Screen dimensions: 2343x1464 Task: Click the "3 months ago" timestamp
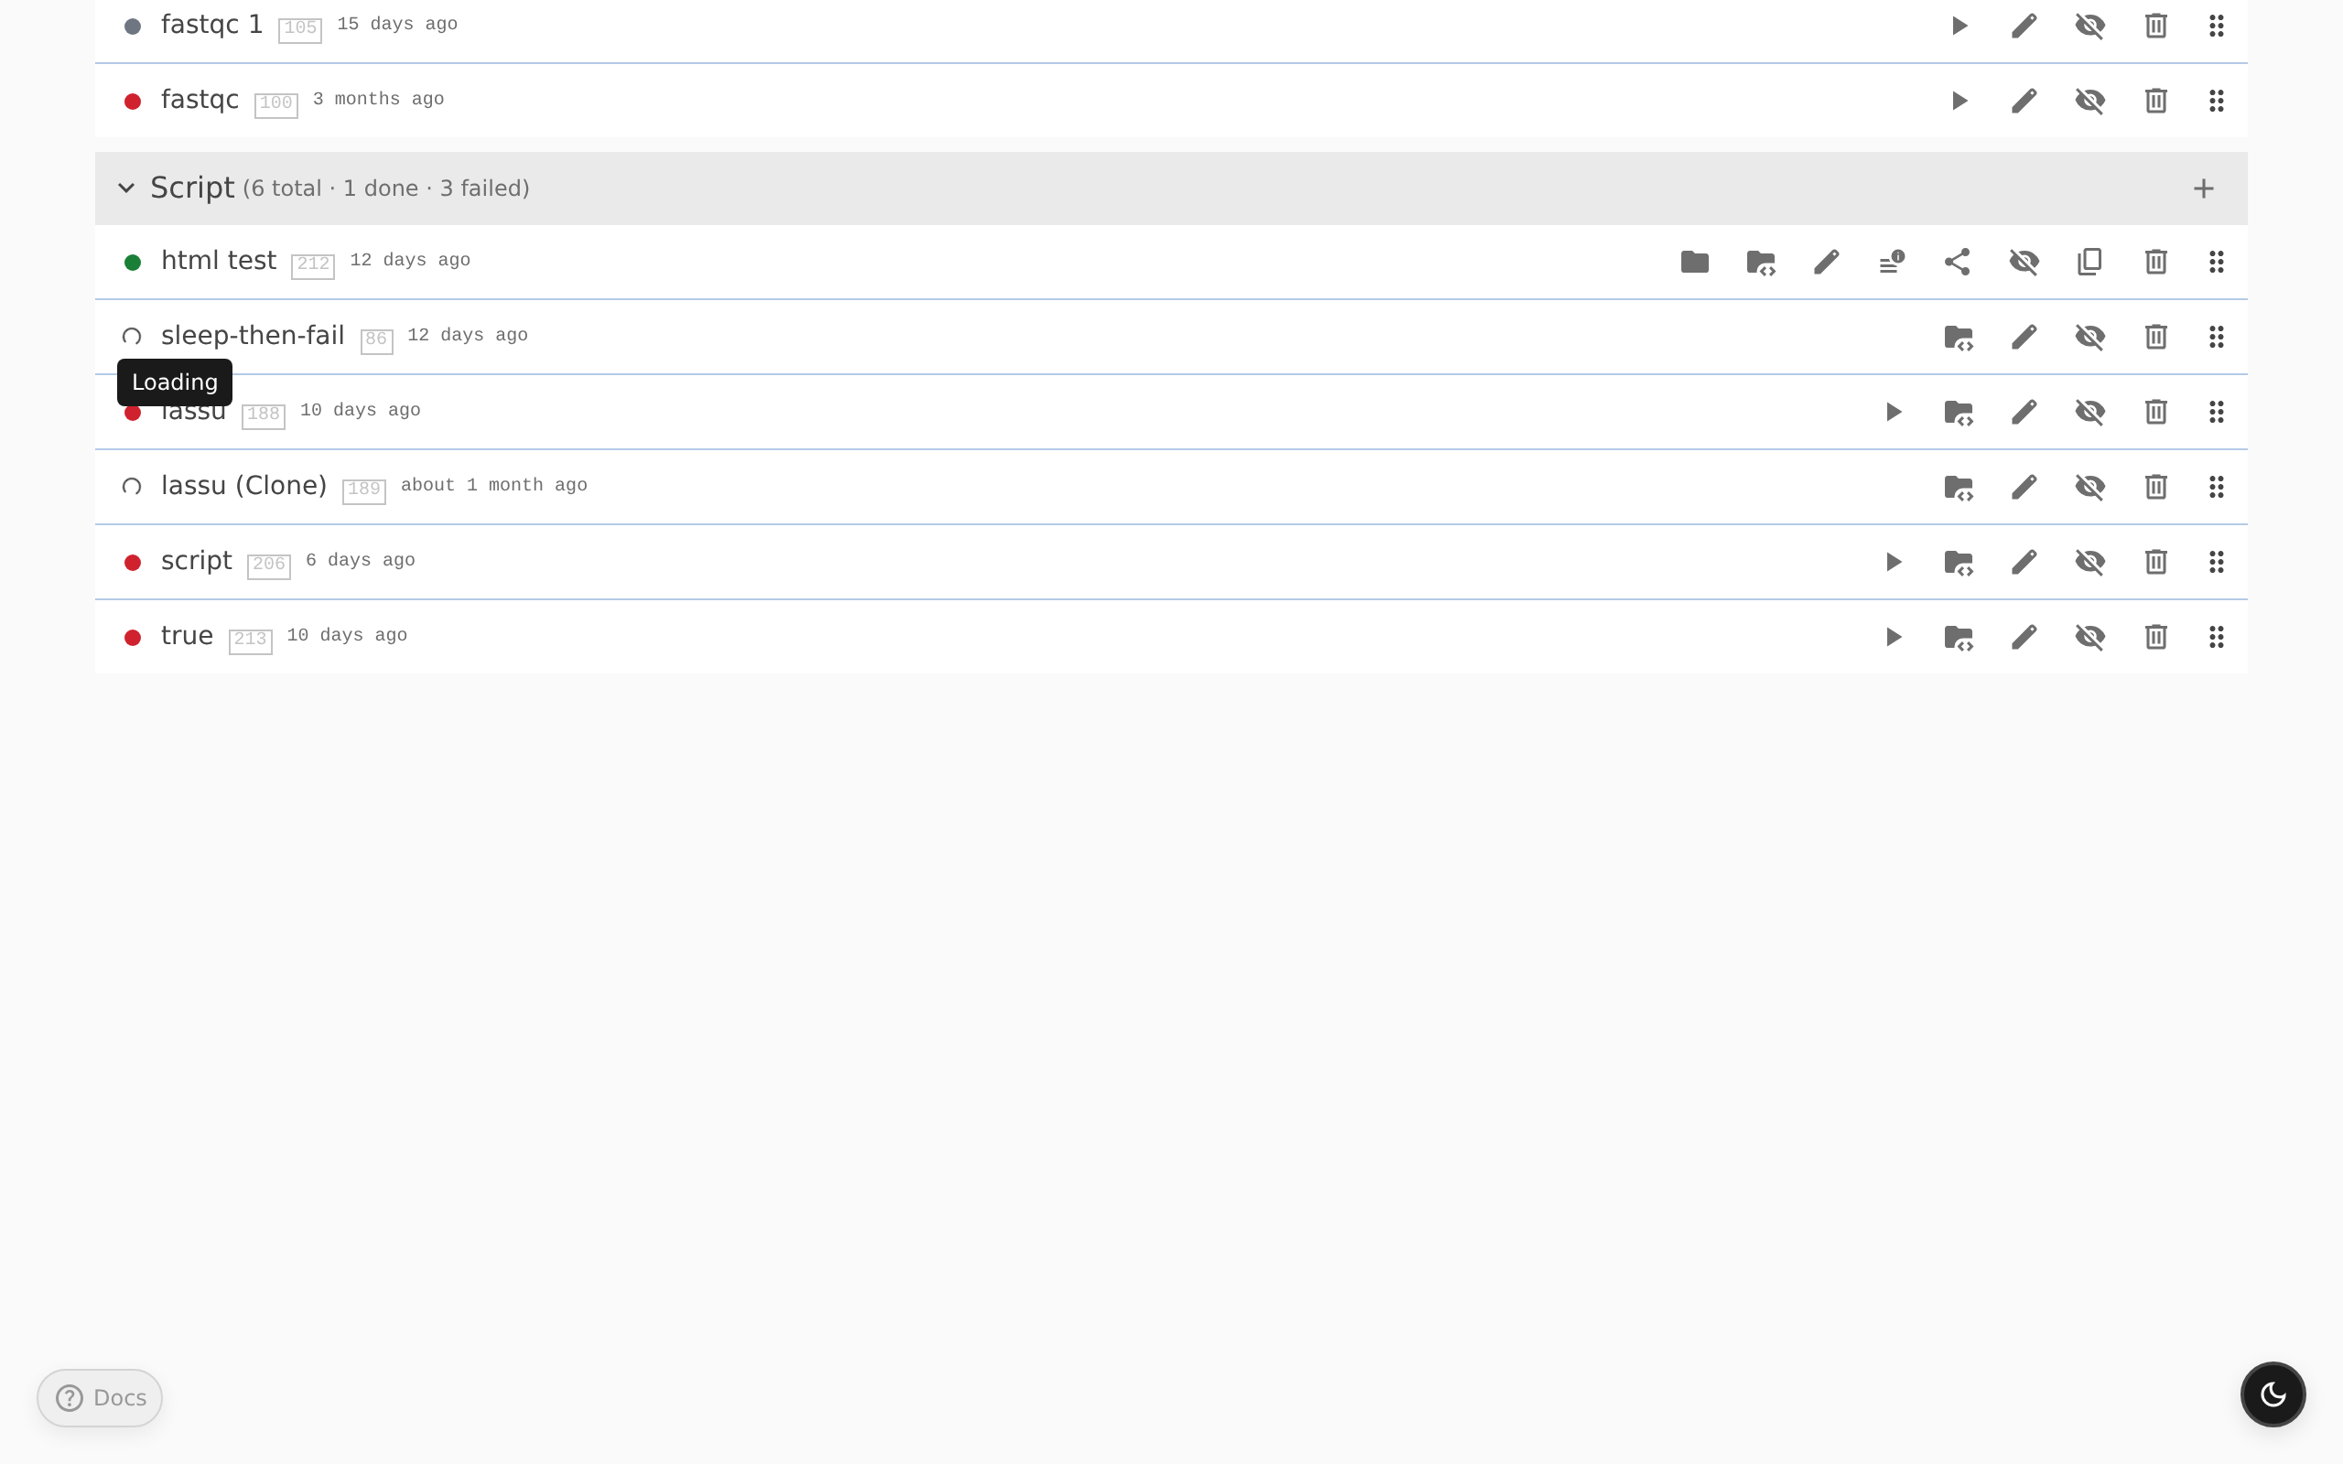379,100
